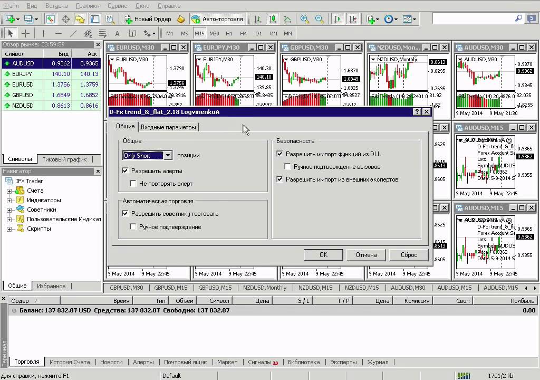Launch MetaEditor via the yellow book icon
The image size is (540, 380).
(x=181, y=19)
